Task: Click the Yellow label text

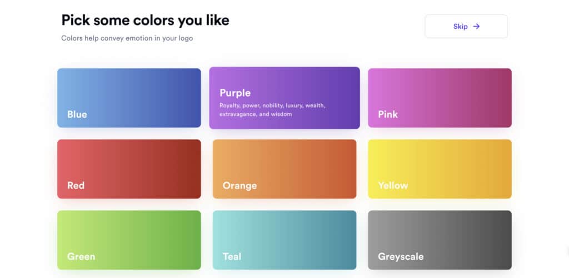Action: coord(393,185)
